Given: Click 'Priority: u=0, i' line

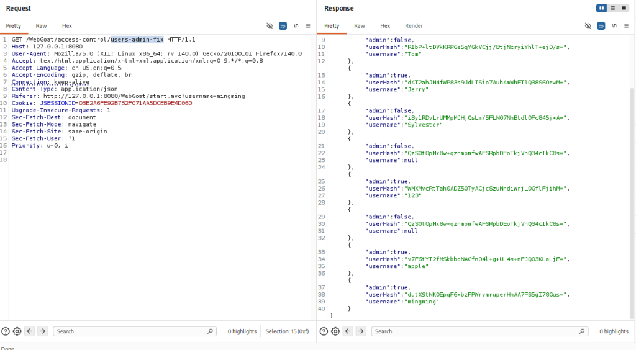Looking at the screenshot, I should 40,145.
